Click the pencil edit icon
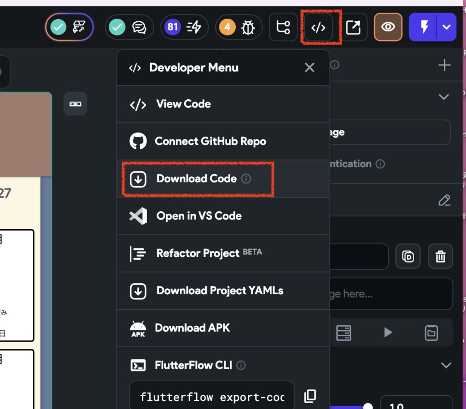Screen dimensions: 466x409 [444, 200]
